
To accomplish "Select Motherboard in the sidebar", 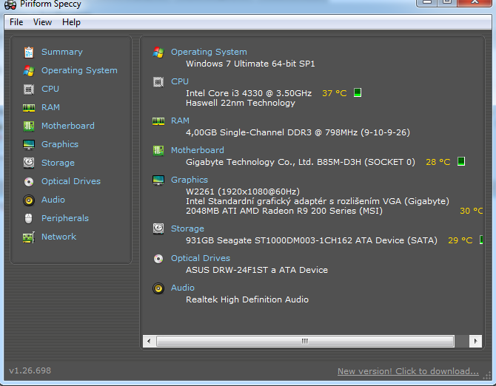I will coord(68,126).
